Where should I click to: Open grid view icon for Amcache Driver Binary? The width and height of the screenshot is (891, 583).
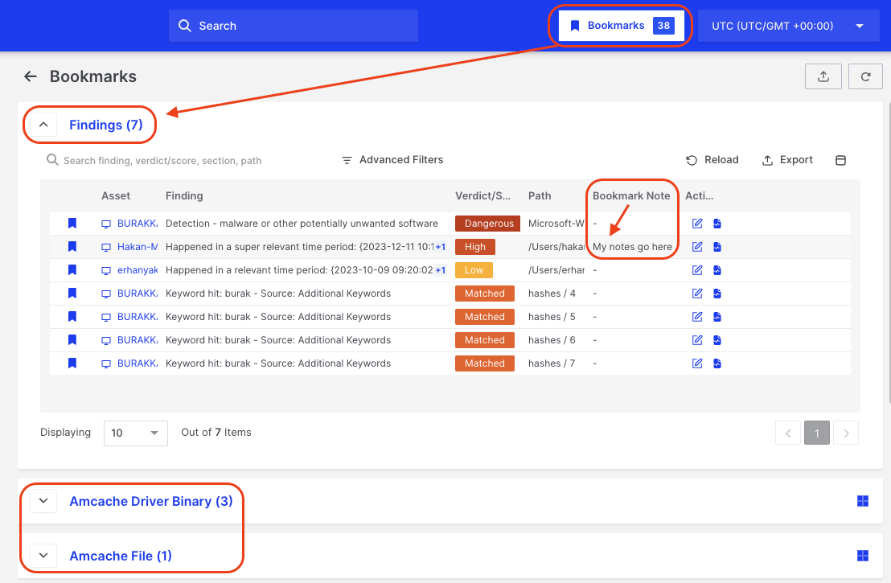pyautogui.click(x=863, y=502)
